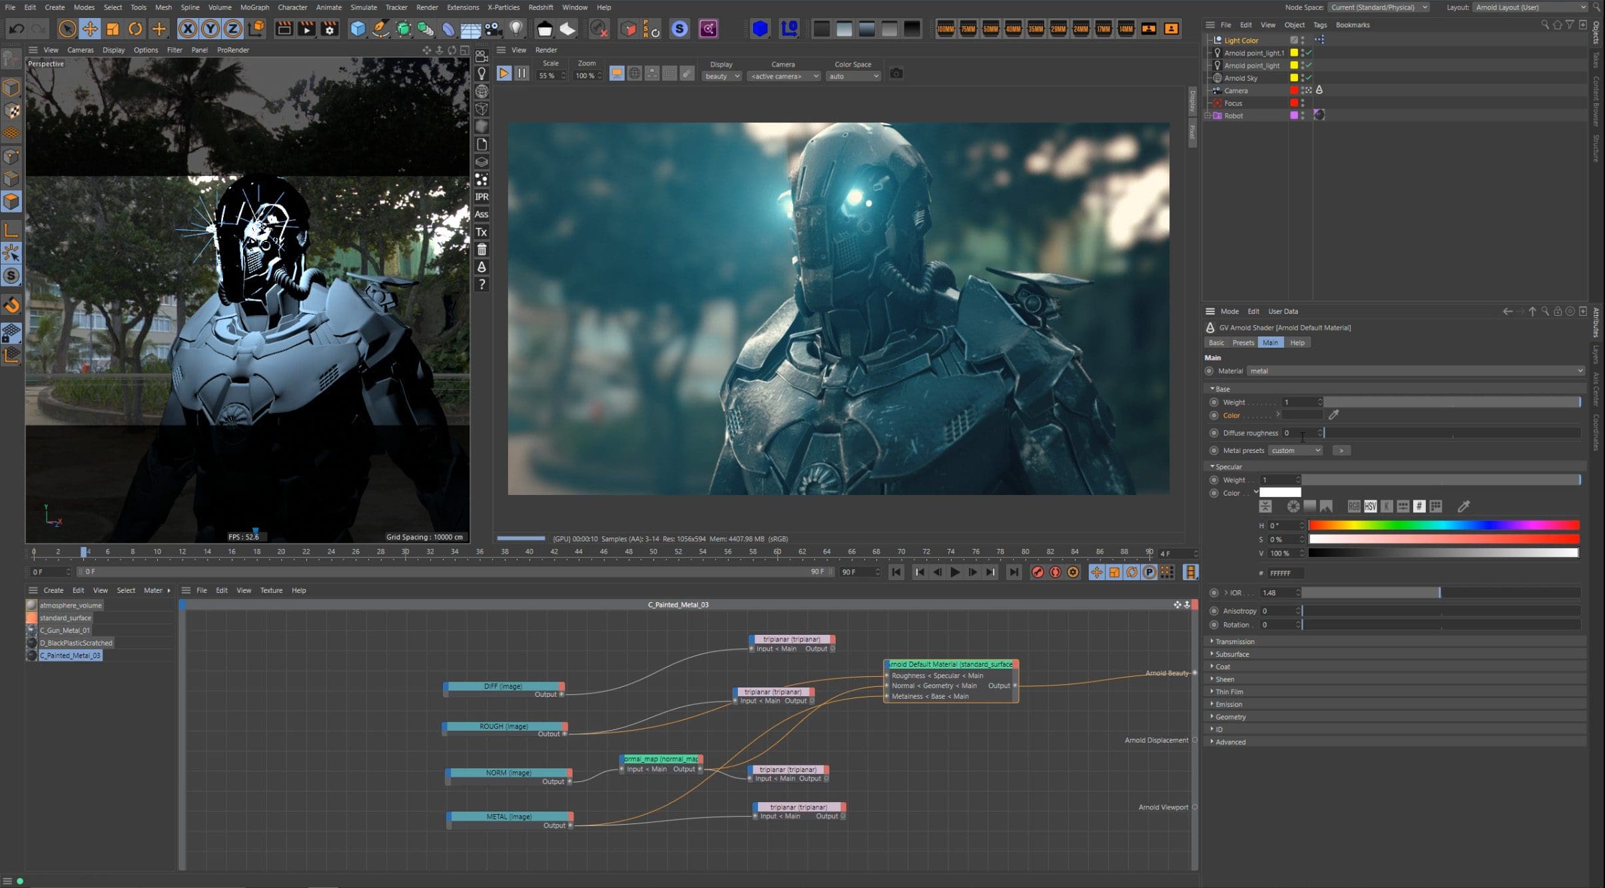Image resolution: width=1605 pixels, height=888 pixels.
Task: Go to end of animation
Action: tap(1014, 572)
